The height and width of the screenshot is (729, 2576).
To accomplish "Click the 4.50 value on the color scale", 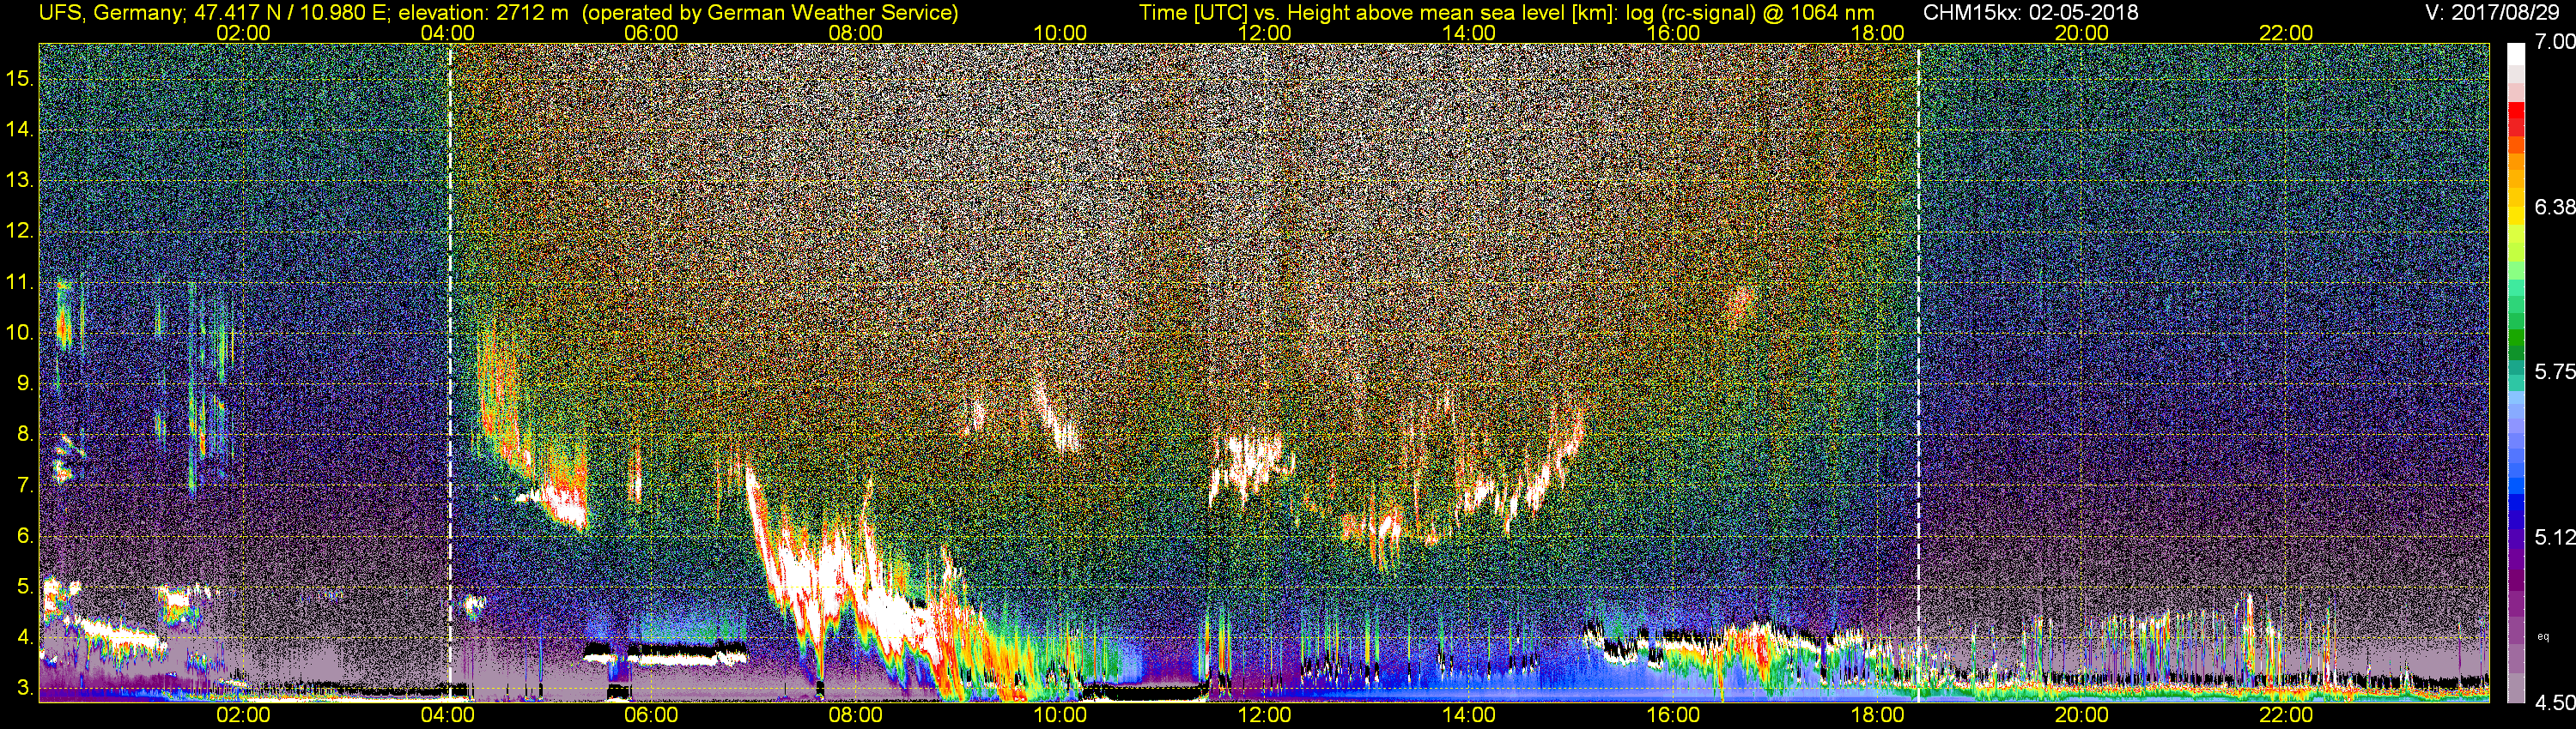I will tap(2554, 703).
